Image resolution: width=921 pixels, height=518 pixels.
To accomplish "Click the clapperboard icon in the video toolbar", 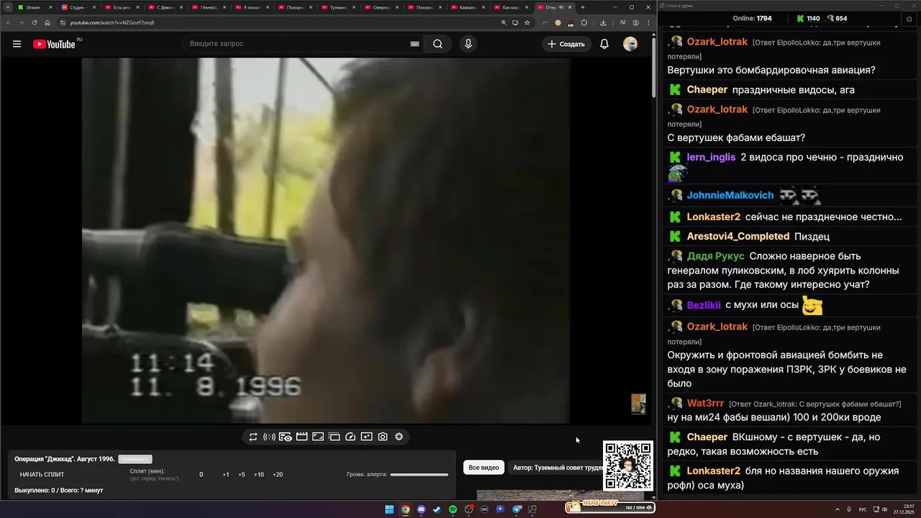I will (x=302, y=437).
